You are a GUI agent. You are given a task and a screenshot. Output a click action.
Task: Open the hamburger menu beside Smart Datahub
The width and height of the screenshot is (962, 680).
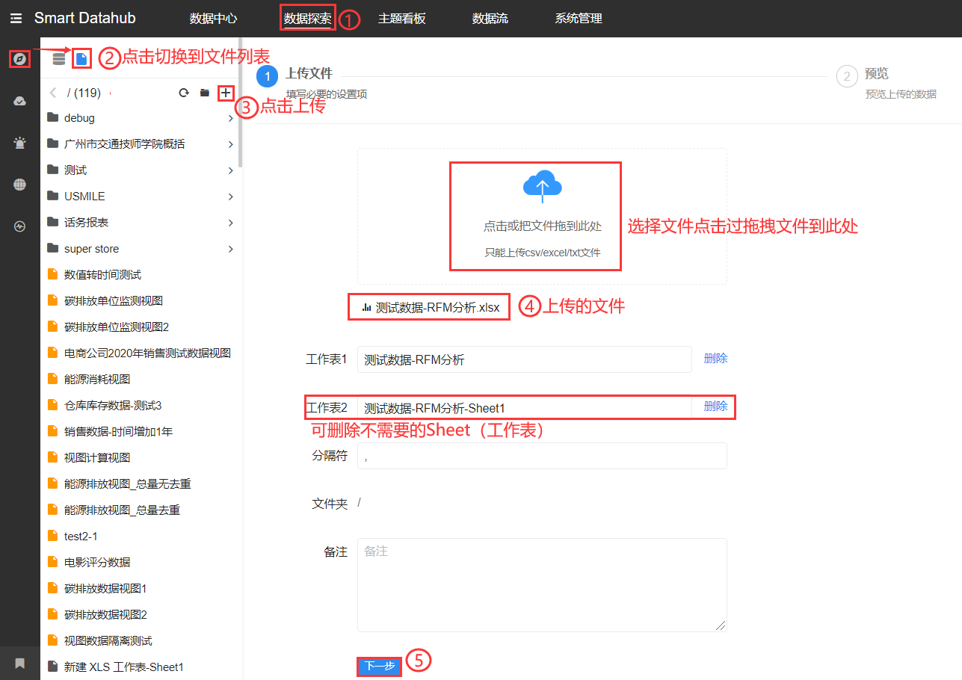[16, 18]
